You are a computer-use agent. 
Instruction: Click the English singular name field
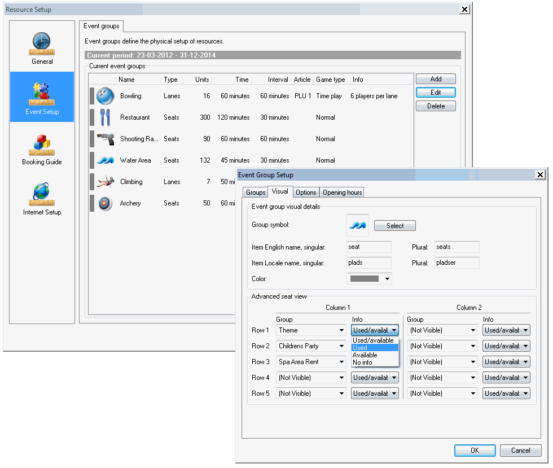368,247
